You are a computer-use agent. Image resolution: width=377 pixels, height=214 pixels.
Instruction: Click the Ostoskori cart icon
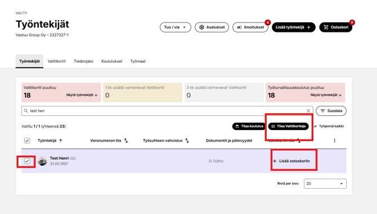(x=326, y=27)
